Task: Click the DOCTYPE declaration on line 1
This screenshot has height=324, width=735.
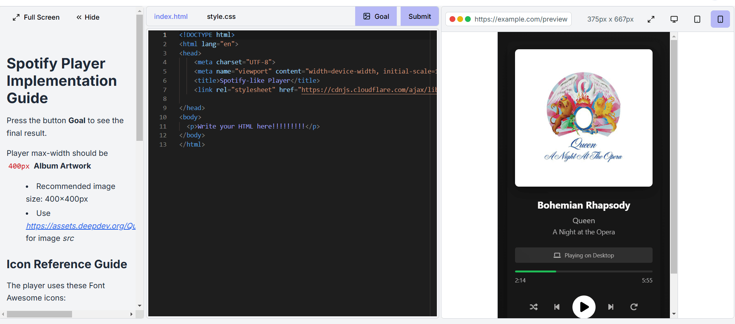Action: point(207,35)
